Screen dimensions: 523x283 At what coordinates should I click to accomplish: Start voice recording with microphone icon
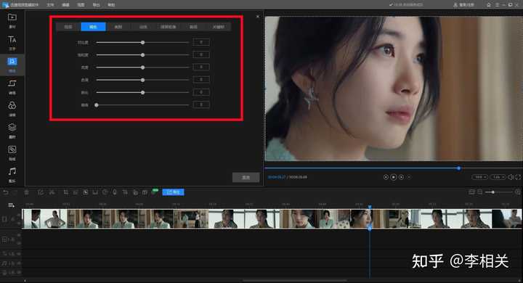click(115, 192)
